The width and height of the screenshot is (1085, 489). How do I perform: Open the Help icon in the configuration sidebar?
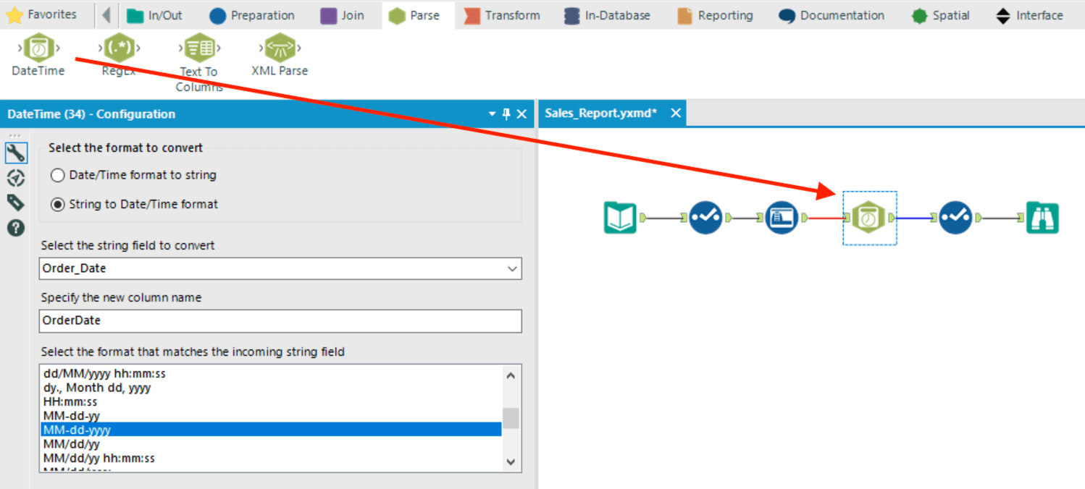[15, 228]
